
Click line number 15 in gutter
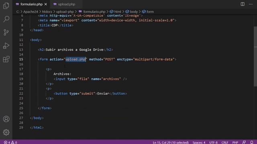pos(21,59)
